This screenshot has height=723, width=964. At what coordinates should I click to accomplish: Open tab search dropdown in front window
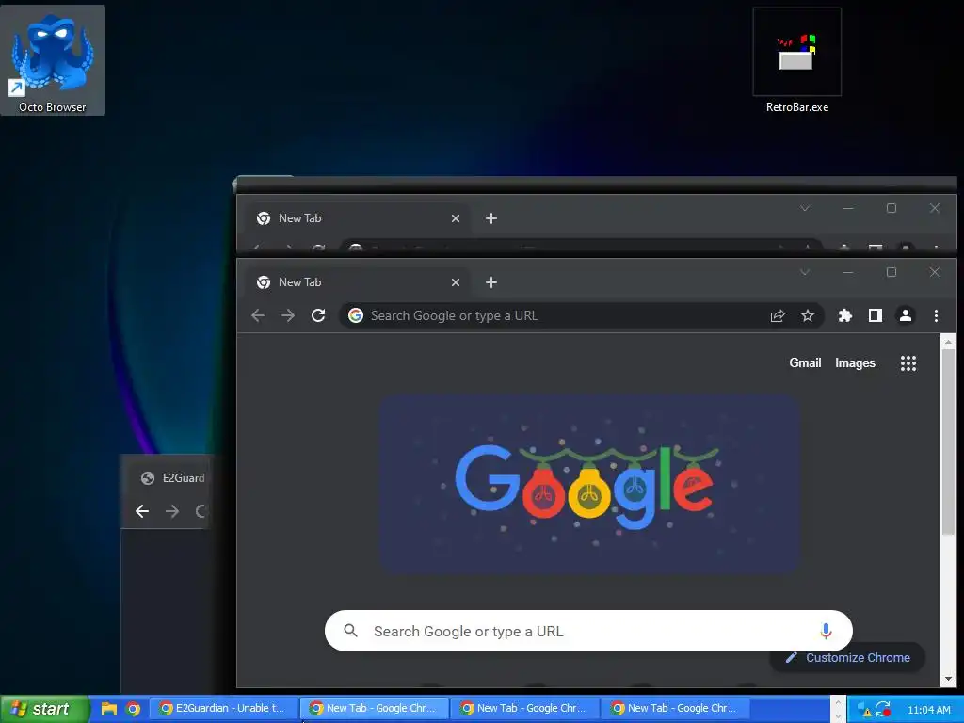804,272
